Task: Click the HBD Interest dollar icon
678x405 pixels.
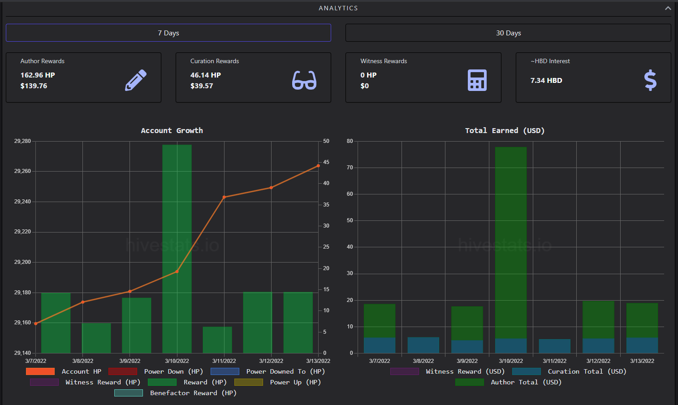Action: point(650,81)
